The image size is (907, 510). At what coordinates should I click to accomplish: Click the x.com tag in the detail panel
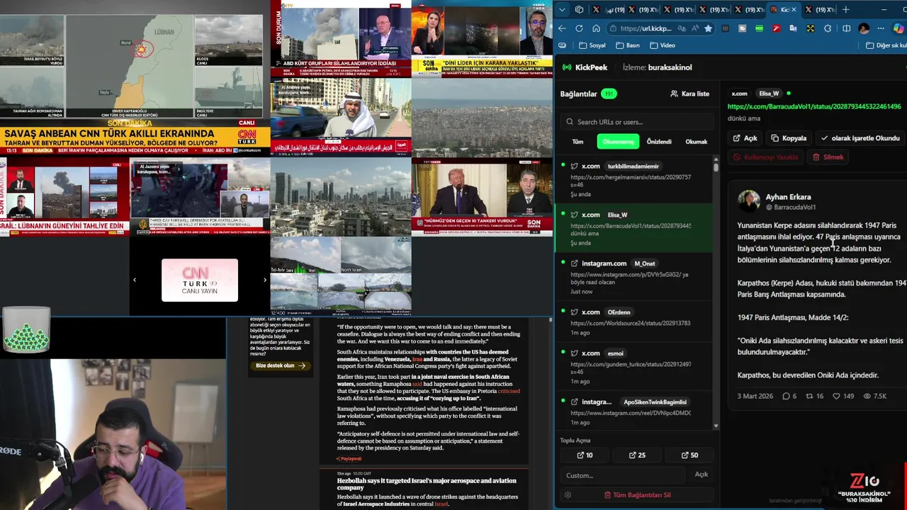click(x=739, y=93)
